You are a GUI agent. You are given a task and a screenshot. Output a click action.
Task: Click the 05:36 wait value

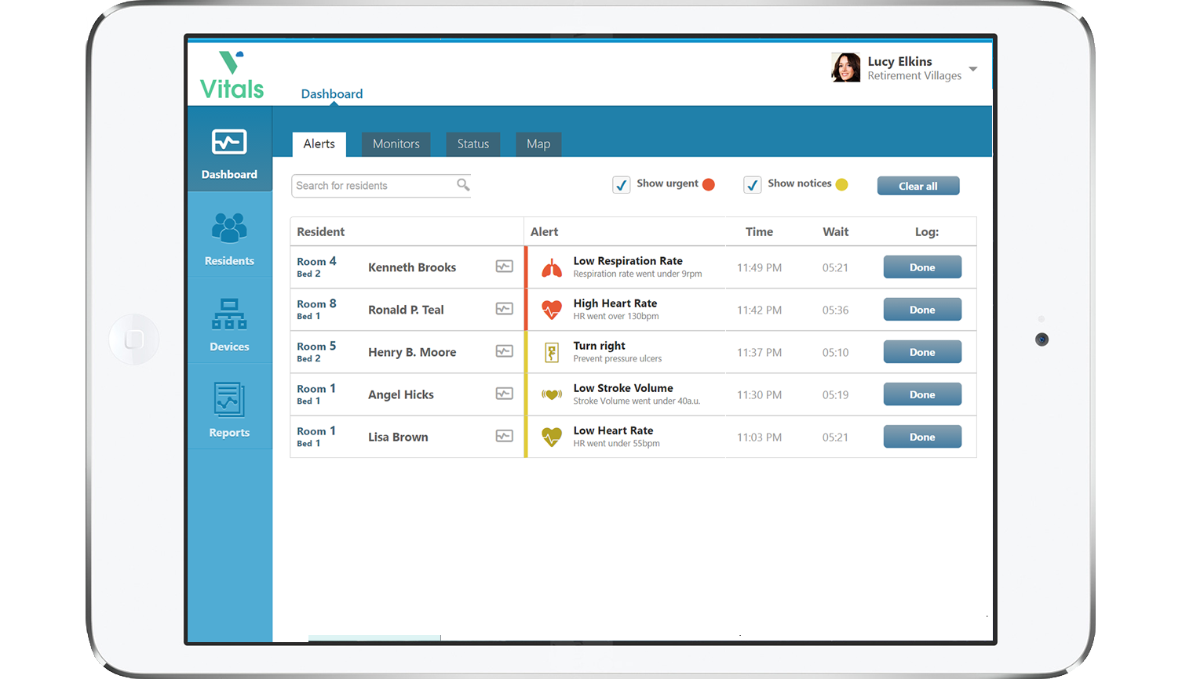coord(835,310)
